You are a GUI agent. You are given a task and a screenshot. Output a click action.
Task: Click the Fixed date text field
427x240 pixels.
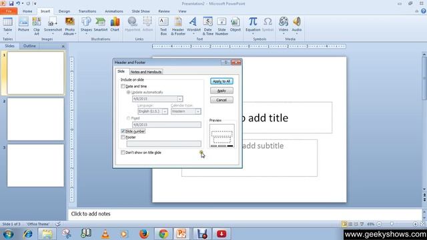point(167,125)
